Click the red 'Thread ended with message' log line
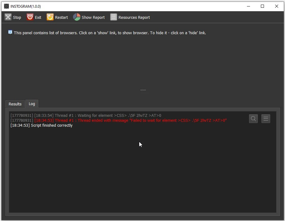Image resolution: width=285 pixels, height=221 pixels. [119, 121]
